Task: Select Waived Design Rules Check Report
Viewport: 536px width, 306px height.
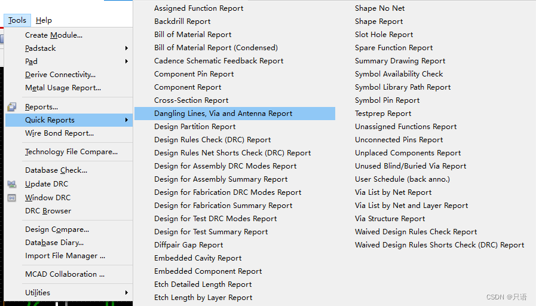Action: (x=415, y=232)
